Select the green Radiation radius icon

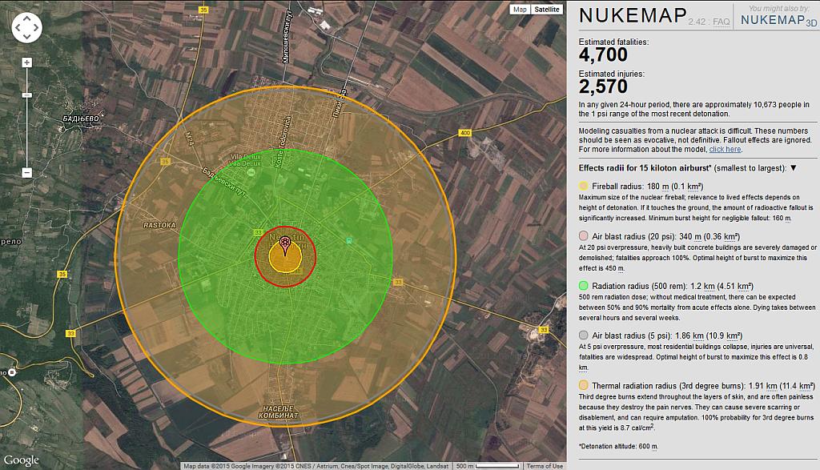tap(583, 287)
